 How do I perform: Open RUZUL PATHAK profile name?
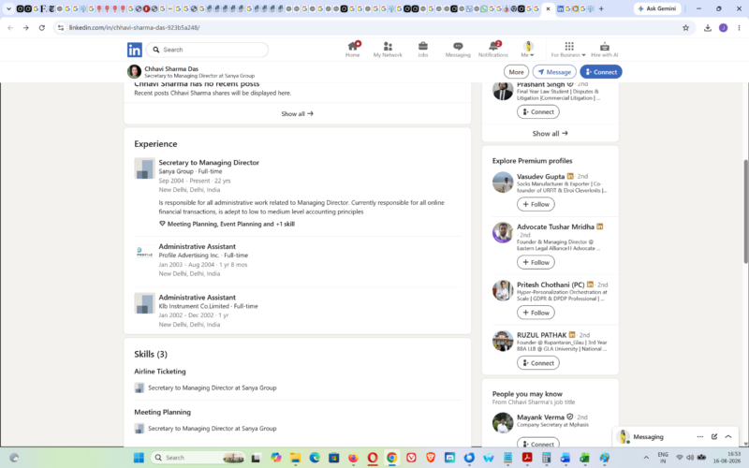coord(542,335)
